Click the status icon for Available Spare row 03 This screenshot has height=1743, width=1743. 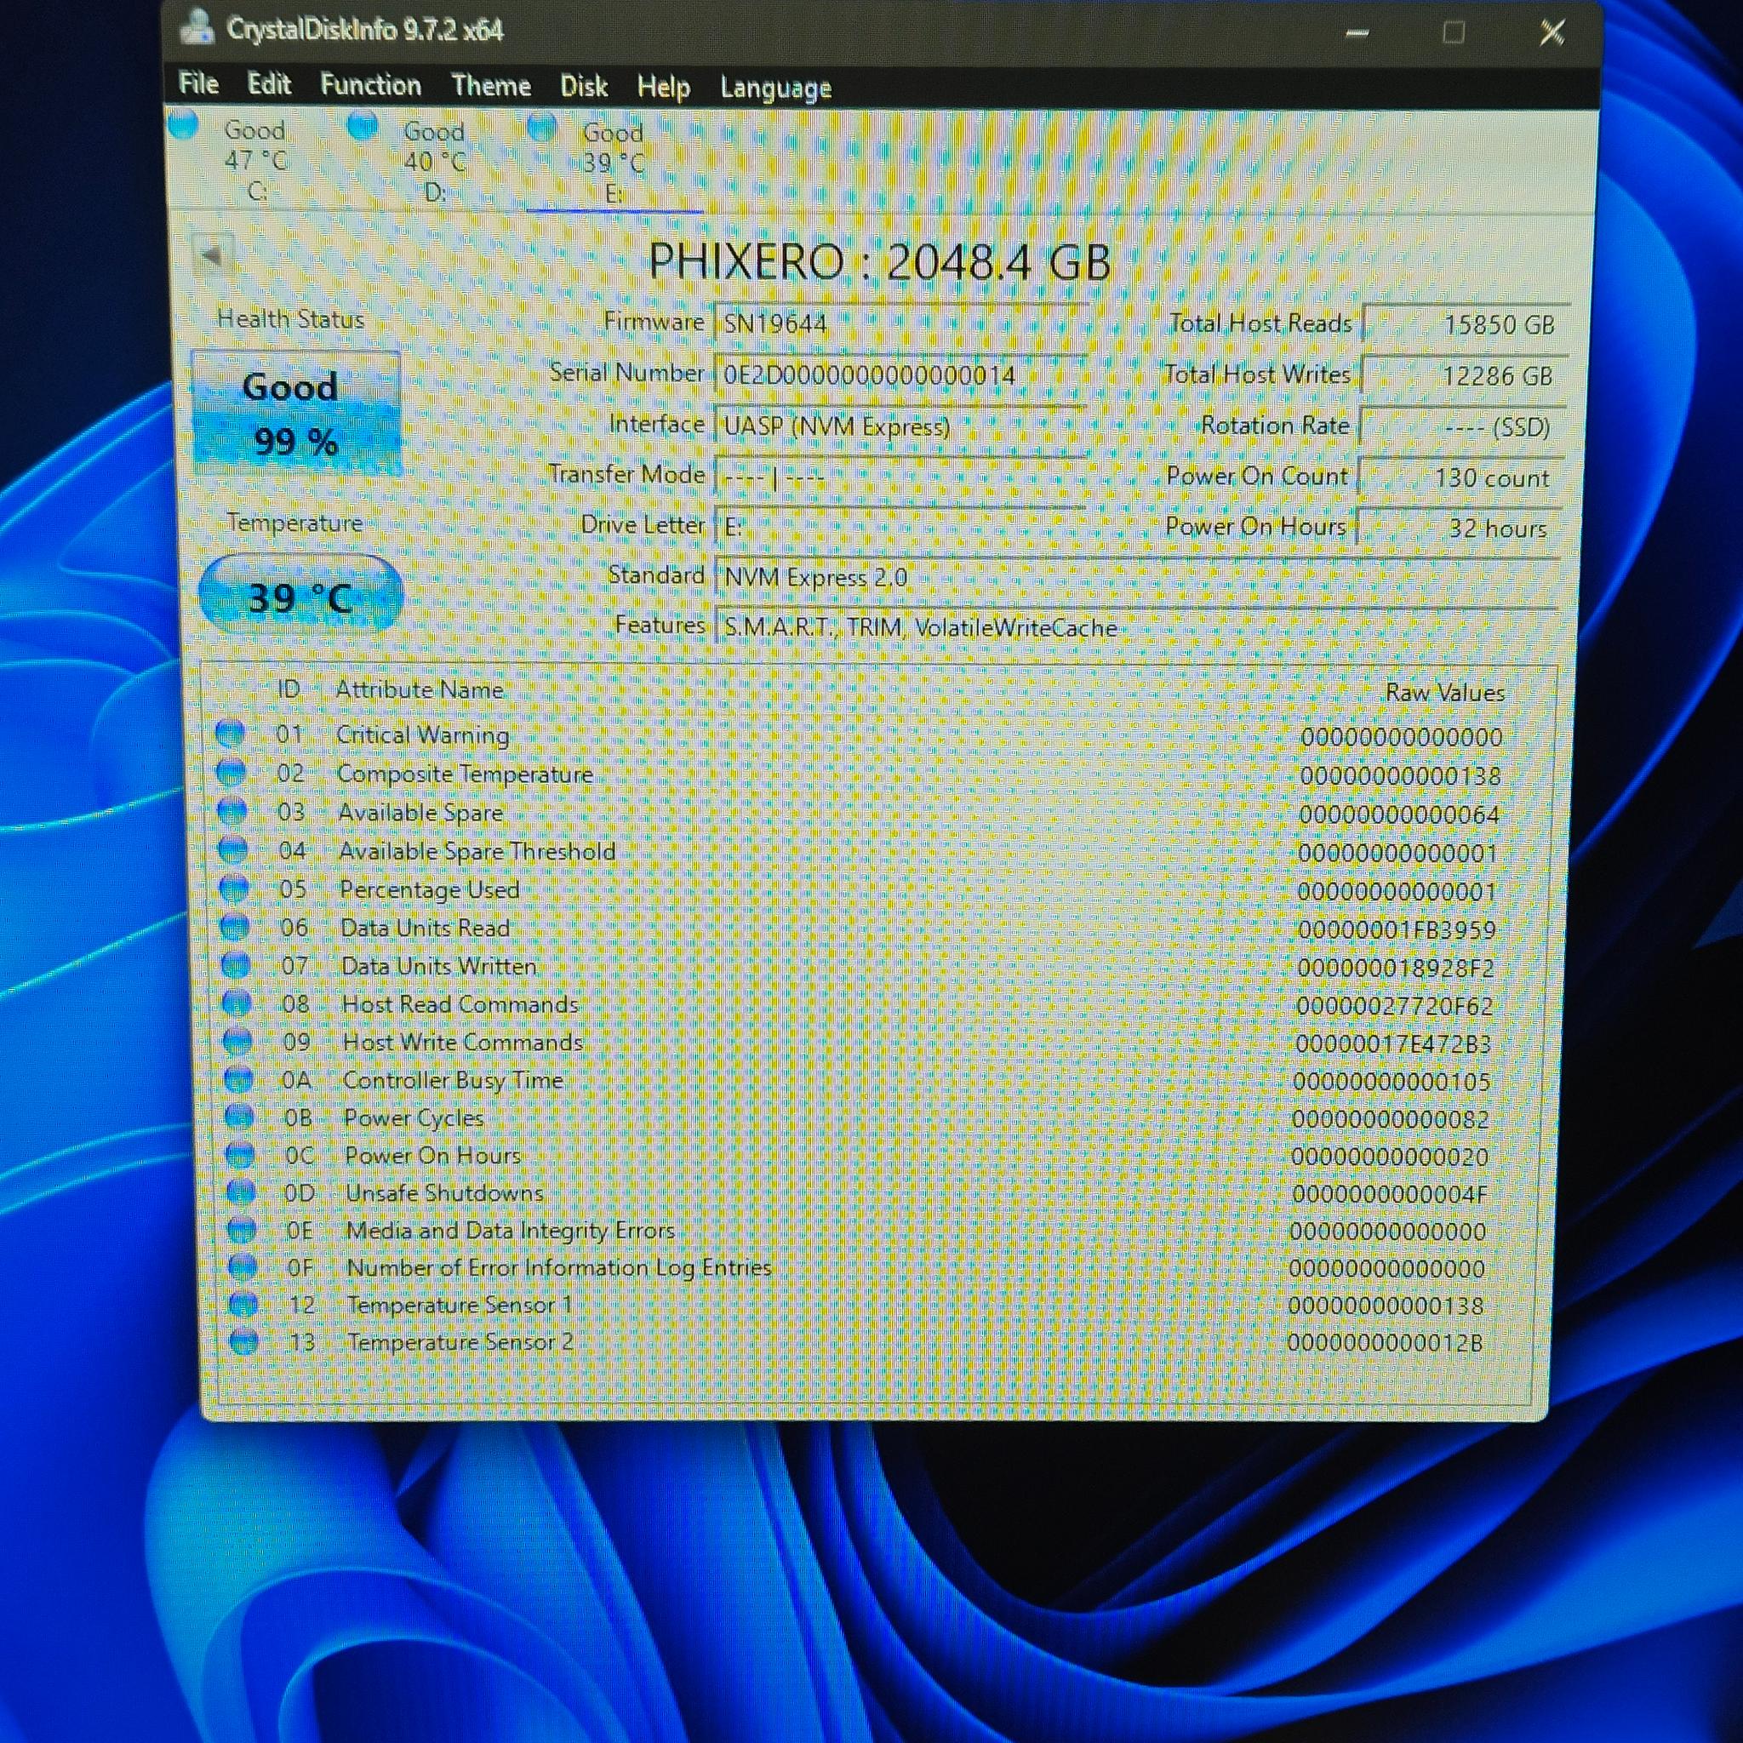pyautogui.click(x=232, y=811)
